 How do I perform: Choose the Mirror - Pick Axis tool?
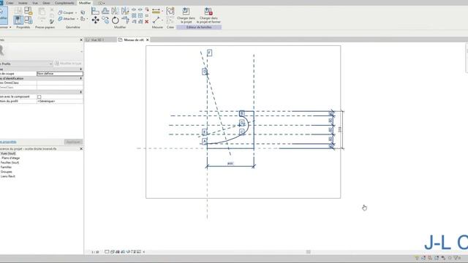click(x=115, y=11)
